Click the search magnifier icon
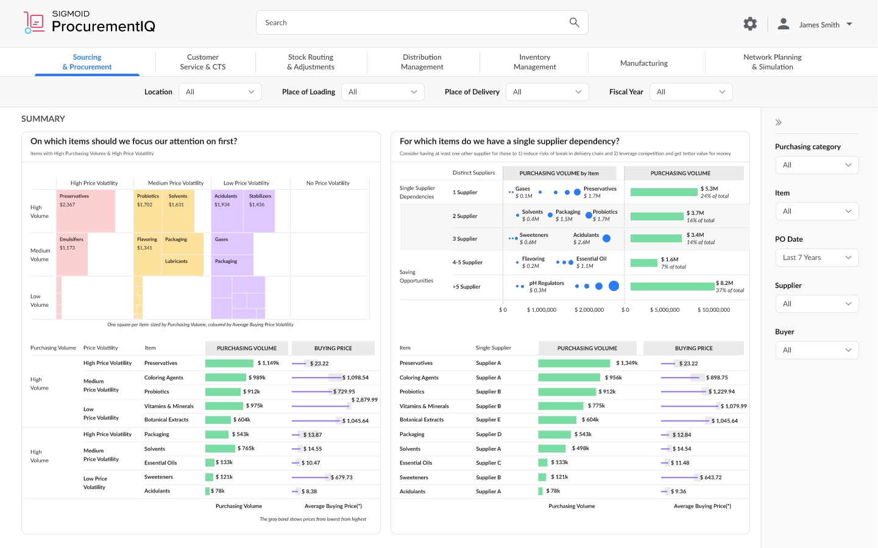Image resolution: width=878 pixels, height=548 pixels. (574, 23)
